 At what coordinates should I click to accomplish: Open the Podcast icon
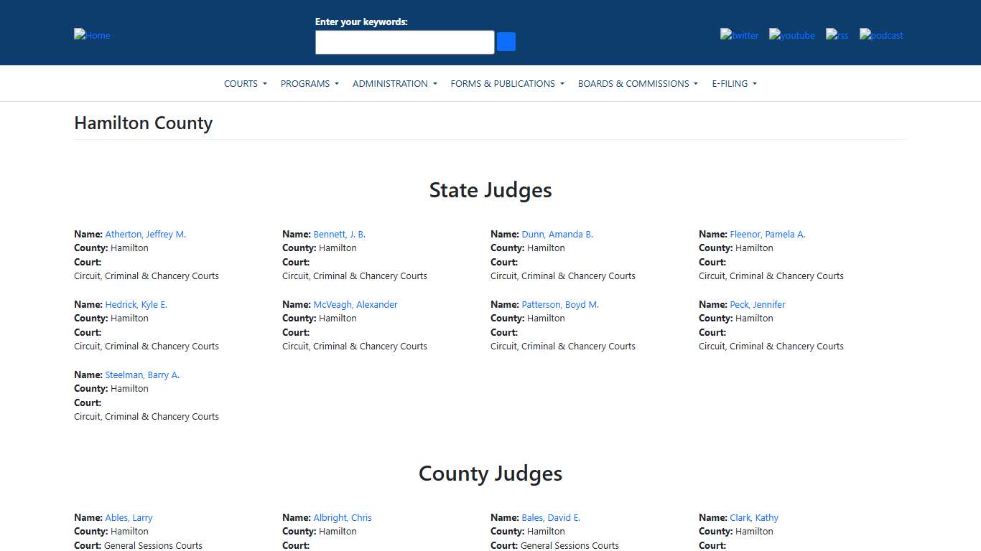tap(880, 34)
